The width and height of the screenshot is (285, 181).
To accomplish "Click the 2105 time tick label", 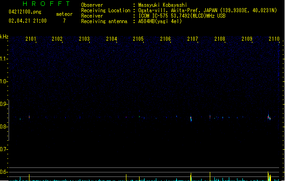I will 138,39.
